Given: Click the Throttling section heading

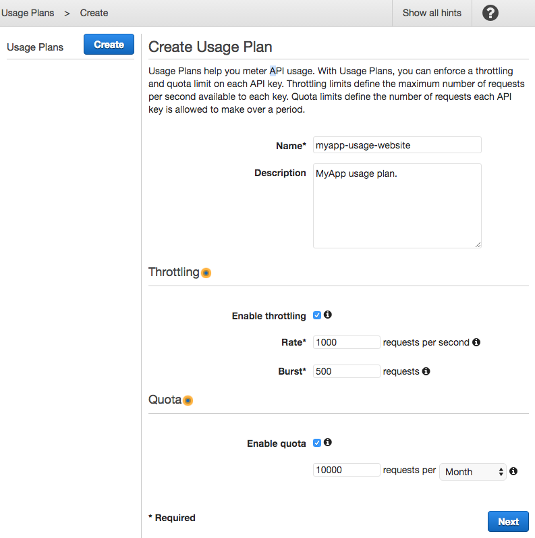Looking at the screenshot, I should (x=174, y=272).
